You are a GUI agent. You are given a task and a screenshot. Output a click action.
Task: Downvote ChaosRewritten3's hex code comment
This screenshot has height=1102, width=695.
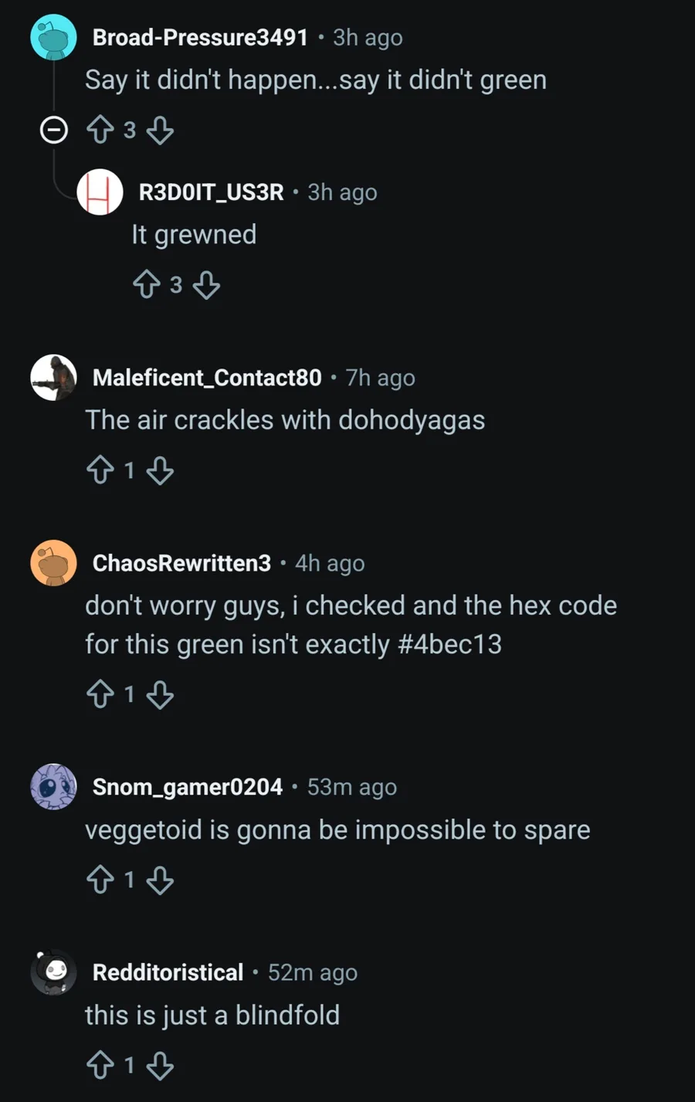(x=160, y=694)
